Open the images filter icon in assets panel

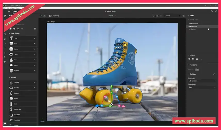point(22,29)
